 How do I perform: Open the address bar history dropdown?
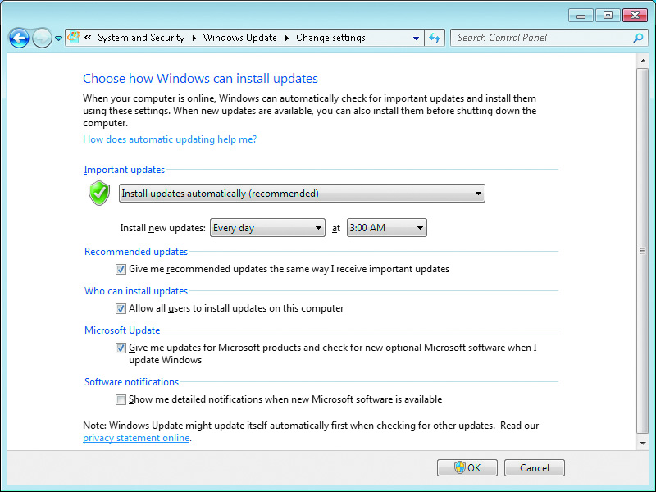click(416, 38)
